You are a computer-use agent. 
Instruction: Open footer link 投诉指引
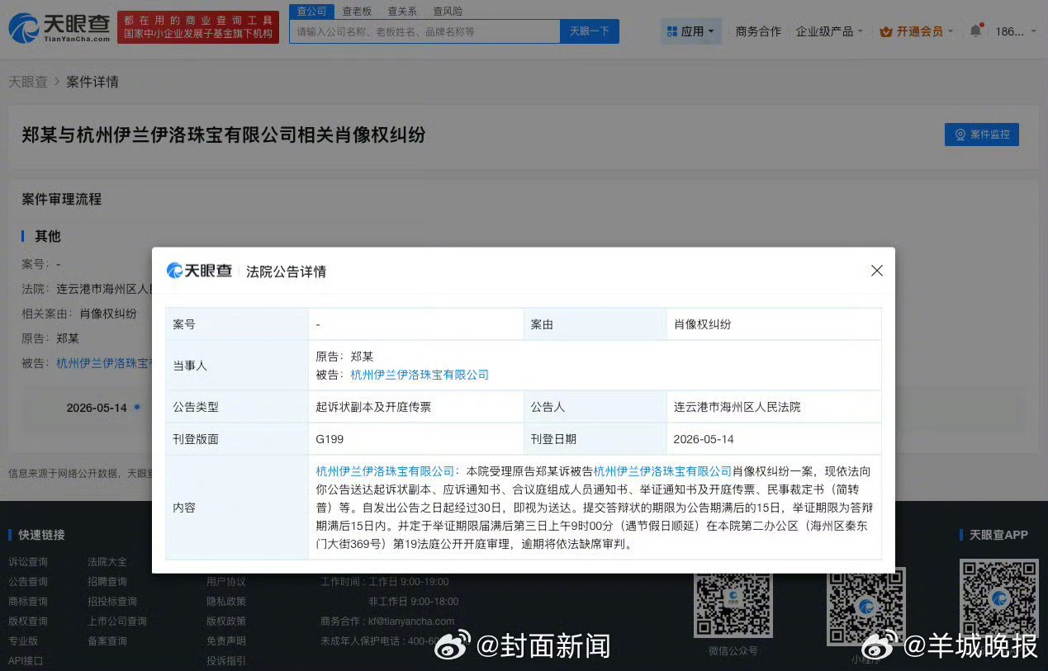coord(226,661)
